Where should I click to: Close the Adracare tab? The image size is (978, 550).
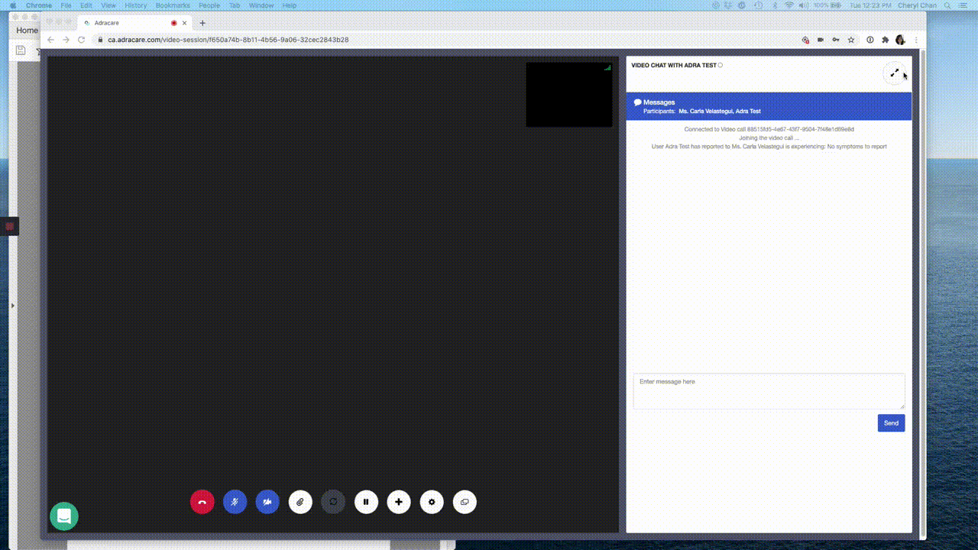(x=185, y=23)
